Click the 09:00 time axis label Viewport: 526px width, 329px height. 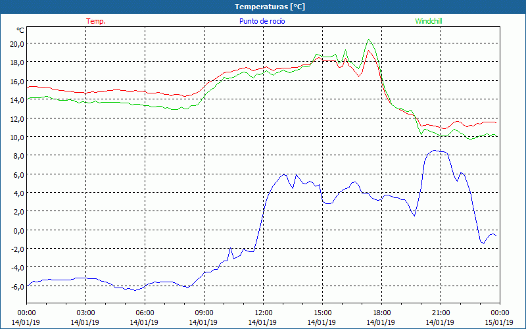tap(204, 313)
